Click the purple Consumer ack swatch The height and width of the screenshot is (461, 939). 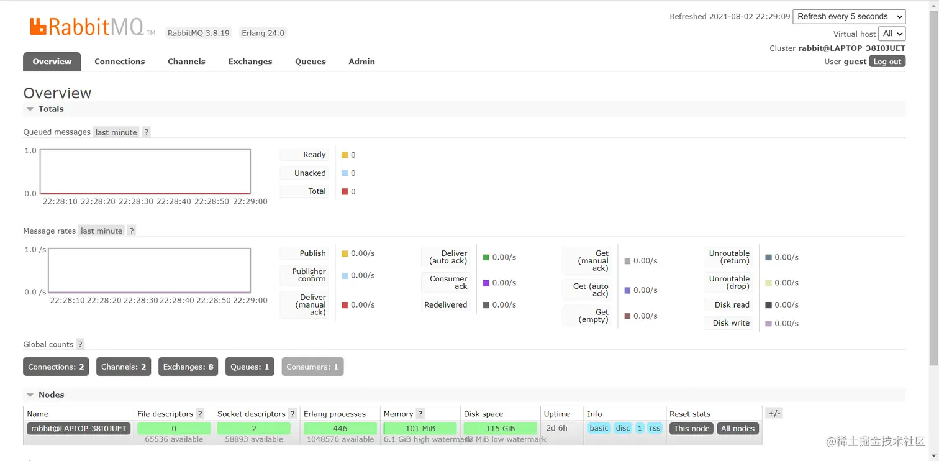point(486,283)
